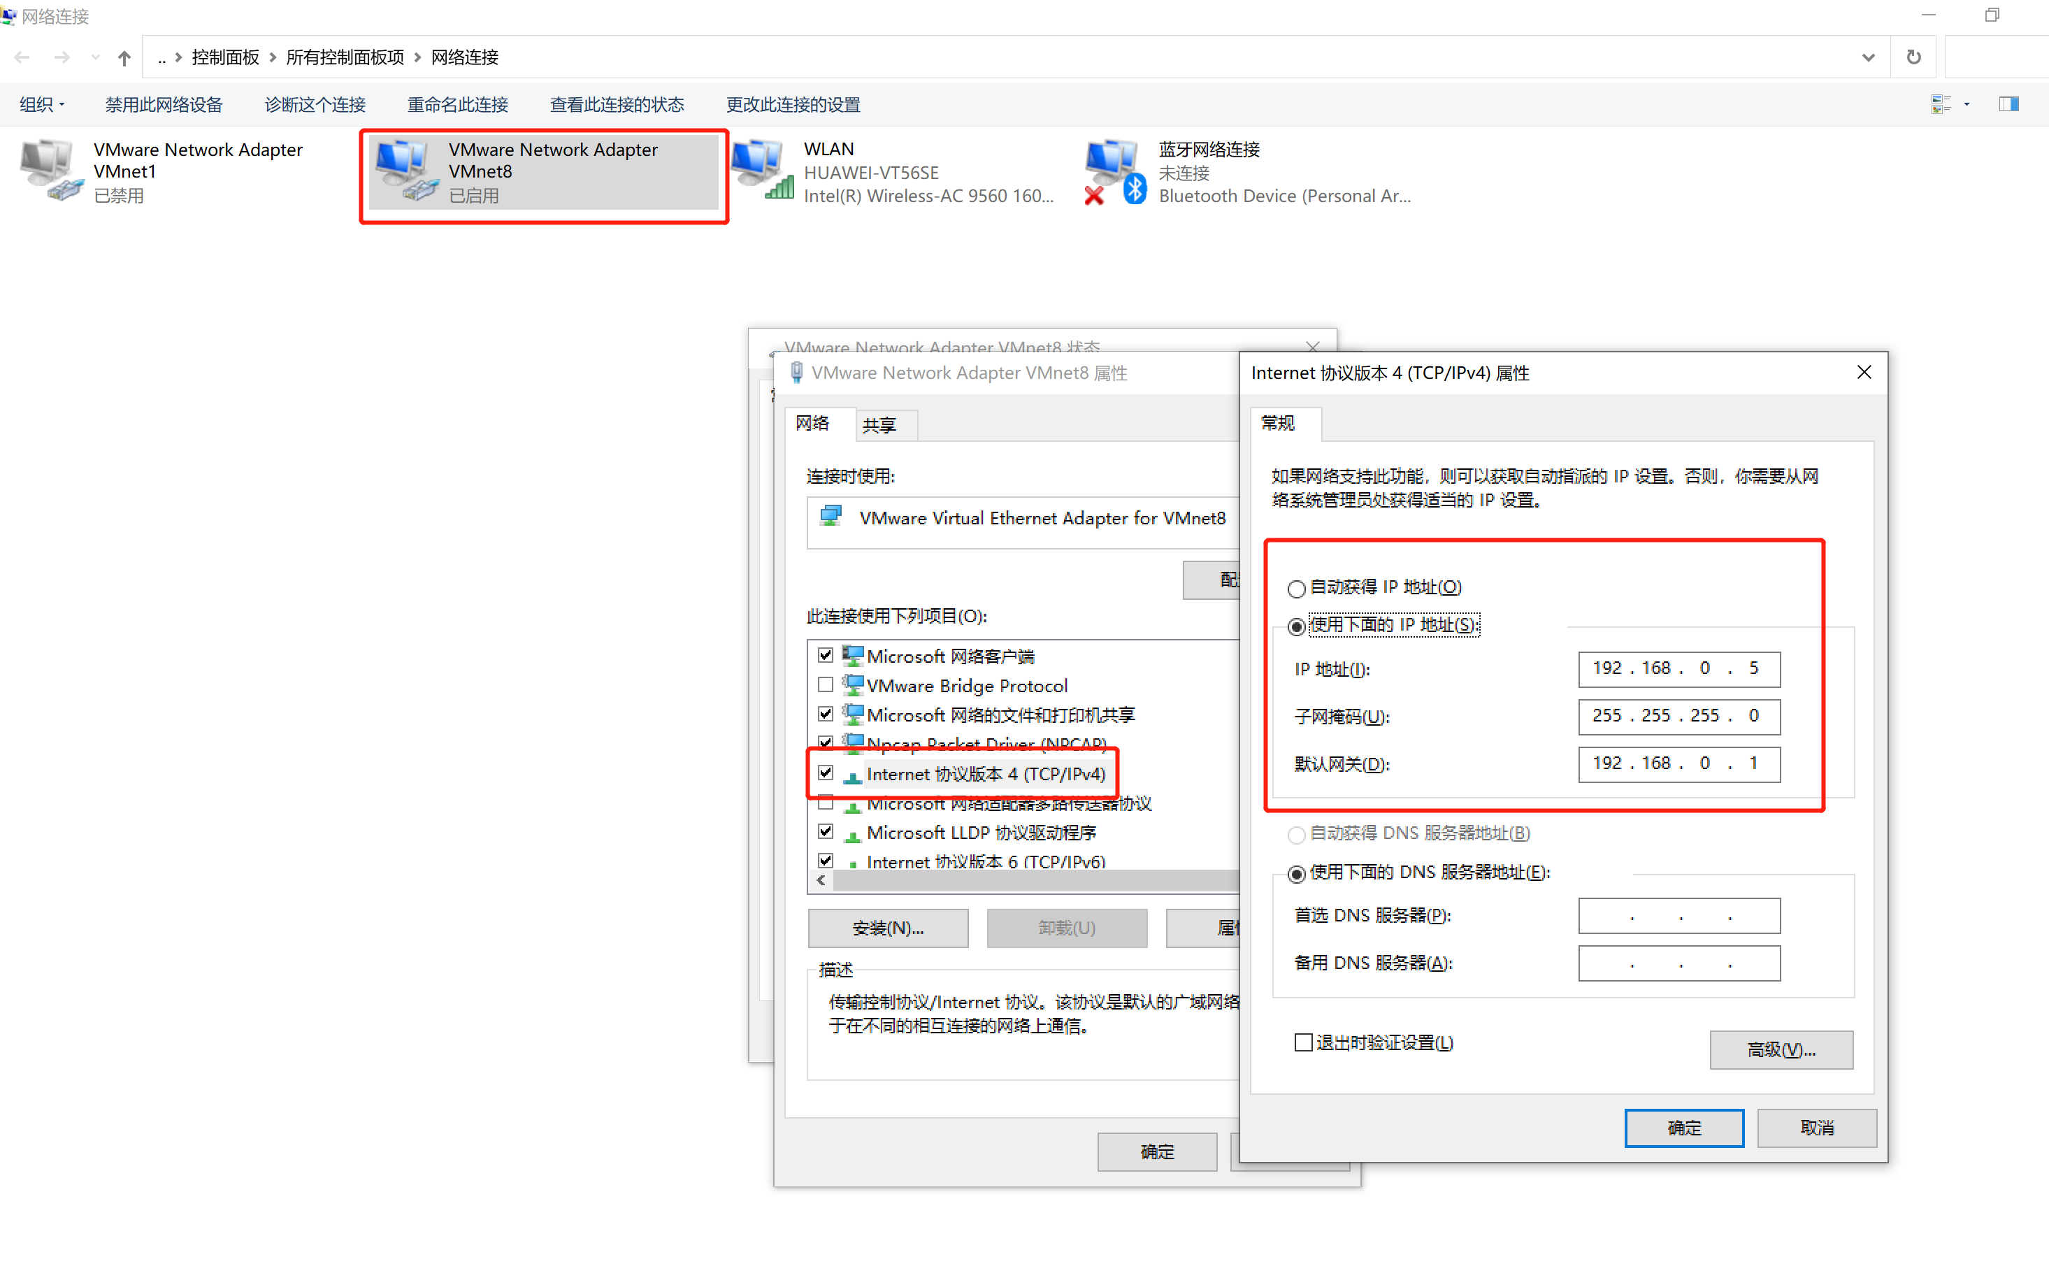
Task: Toggle Microsoft LLDP 协议驱动程序 checkbox
Action: click(826, 831)
